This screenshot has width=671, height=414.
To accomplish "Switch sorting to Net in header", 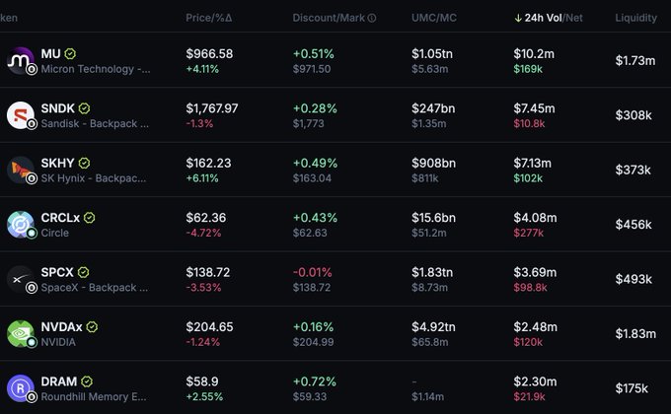I will click(574, 18).
